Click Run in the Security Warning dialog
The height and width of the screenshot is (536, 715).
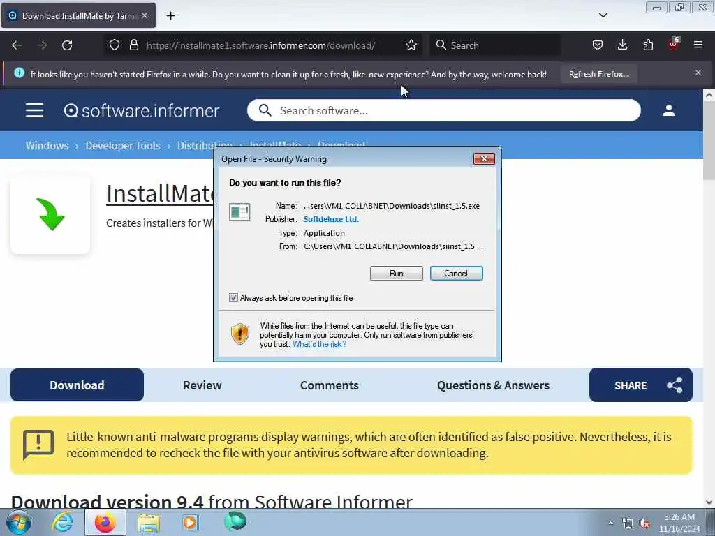tap(397, 274)
